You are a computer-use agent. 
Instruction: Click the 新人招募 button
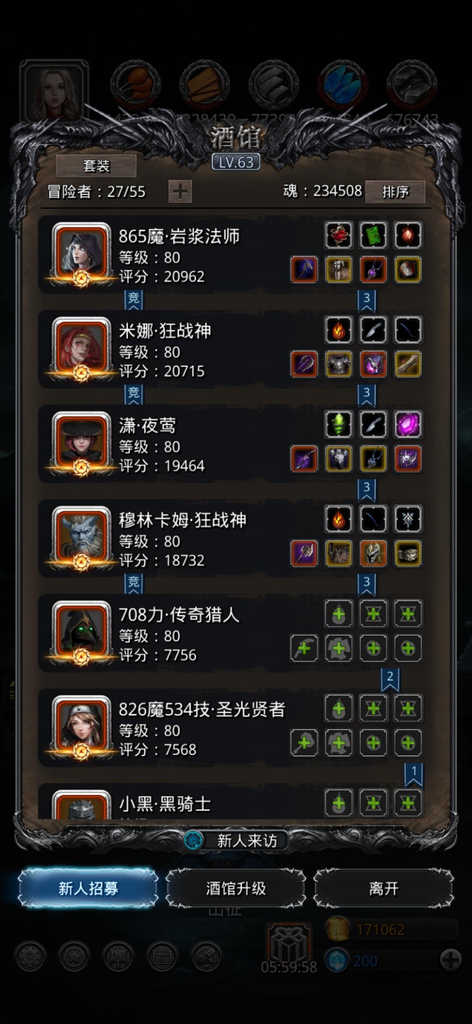pos(88,888)
